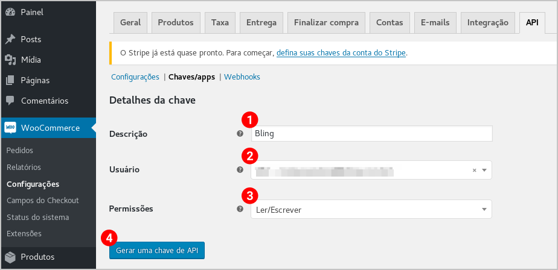Viewport: 558px width, 270px height.
Task: Switch to the Produtos settings tab
Action: point(176,22)
